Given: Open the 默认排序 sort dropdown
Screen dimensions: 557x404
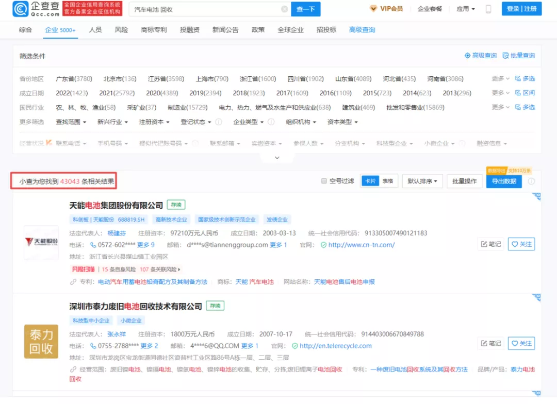Looking at the screenshot, I should point(422,181).
